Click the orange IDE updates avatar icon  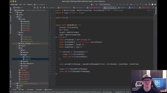[x=152, y=4]
